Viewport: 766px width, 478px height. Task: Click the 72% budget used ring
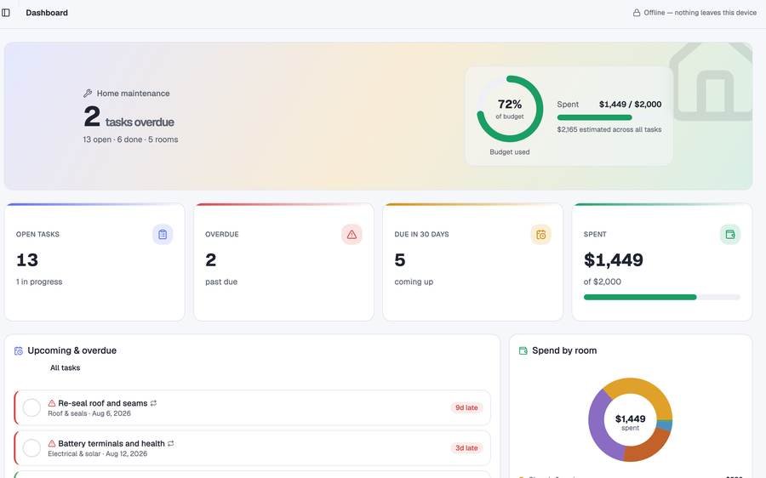coord(510,109)
